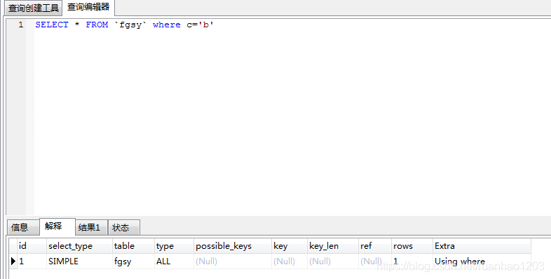Select the ALL cell in type column
551x279 pixels.
click(174, 261)
